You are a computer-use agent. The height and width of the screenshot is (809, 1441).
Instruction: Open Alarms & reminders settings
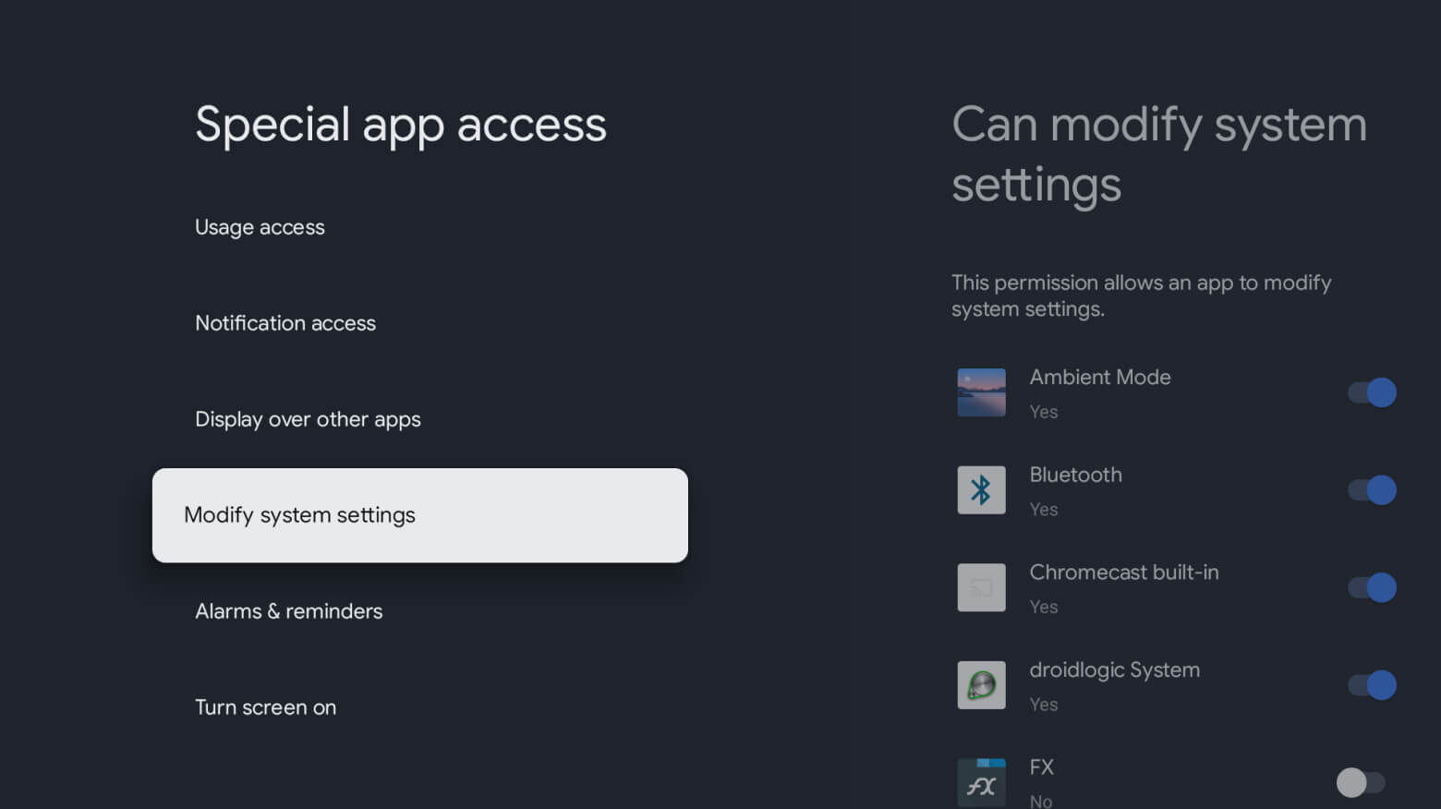[288, 611]
